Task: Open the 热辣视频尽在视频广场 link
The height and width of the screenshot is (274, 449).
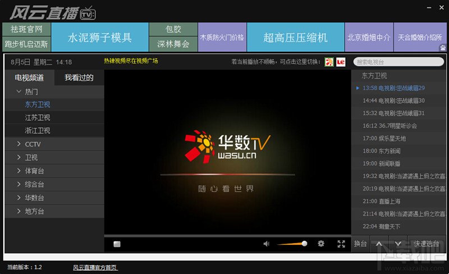Action: (x=131, y=61)
